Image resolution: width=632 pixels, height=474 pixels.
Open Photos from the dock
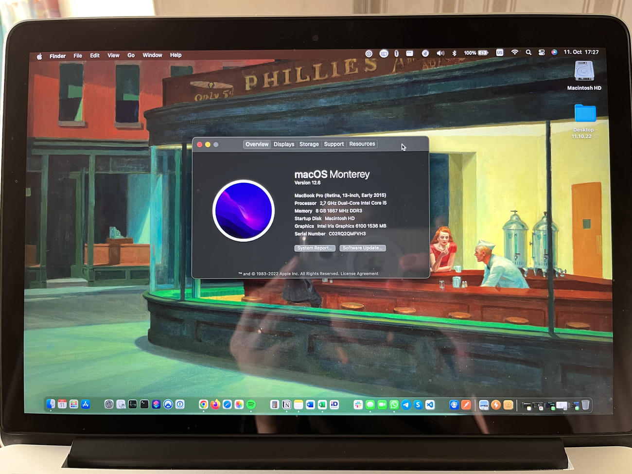pos(239,404)
